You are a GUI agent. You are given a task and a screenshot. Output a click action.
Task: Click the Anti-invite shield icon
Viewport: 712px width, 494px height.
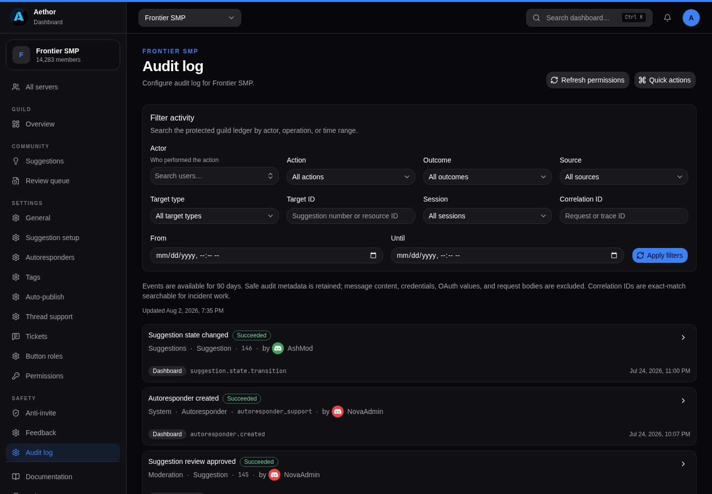[16, 413]
